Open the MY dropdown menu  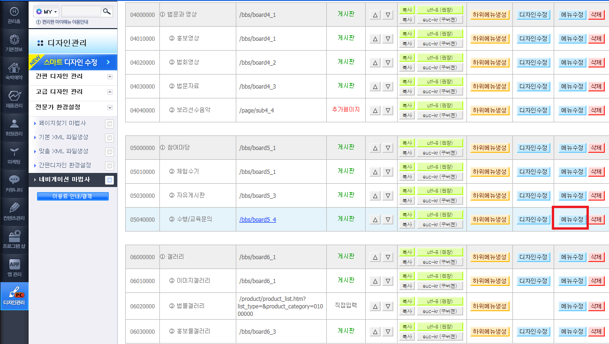(46, 11)
